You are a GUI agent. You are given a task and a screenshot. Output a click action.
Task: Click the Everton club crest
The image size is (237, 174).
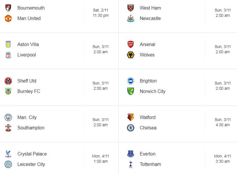(x=130, y=154)
